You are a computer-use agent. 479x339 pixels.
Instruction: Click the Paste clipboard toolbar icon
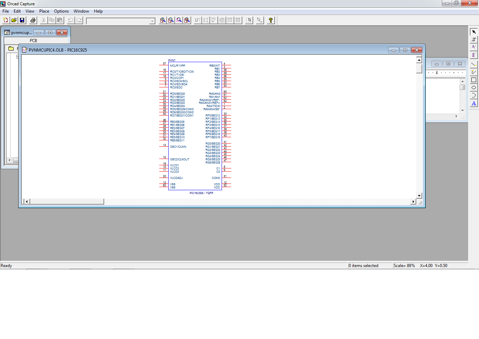point(60,20)
